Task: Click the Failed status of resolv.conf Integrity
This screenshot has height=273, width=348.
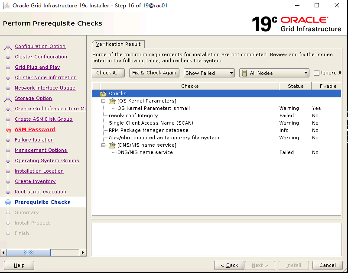Action: (x=286, y=116)
